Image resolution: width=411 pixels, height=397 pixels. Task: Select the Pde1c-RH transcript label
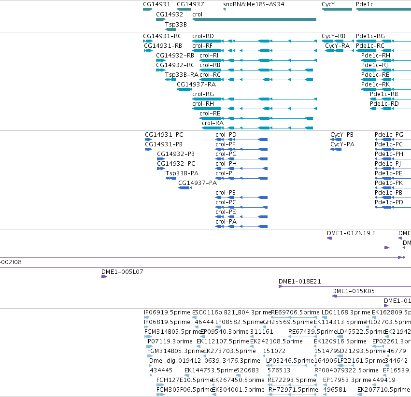pos(376,55)
